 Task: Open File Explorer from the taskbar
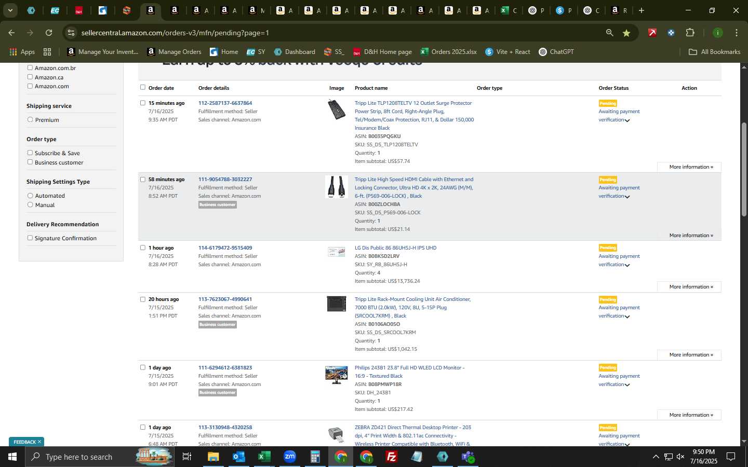(213, 457)
